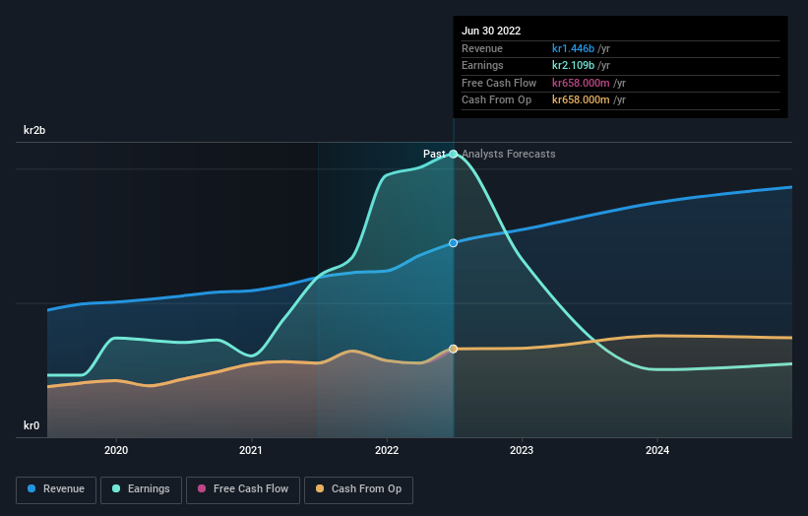Toggle the Cash From Op legend button
This screenshot has height=516, width=808.
coord(358,489)
